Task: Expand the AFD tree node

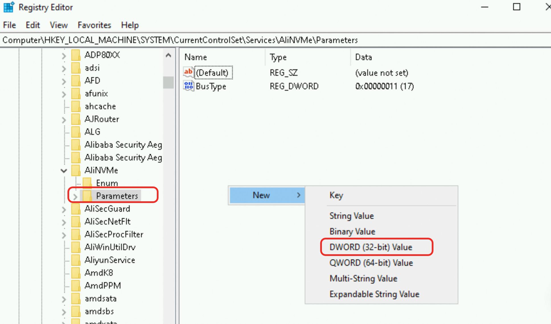Action: coord(64,81)
